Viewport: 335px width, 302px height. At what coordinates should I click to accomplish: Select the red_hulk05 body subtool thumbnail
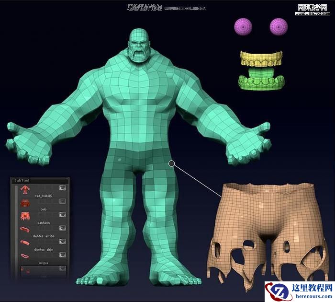point(25,190)
